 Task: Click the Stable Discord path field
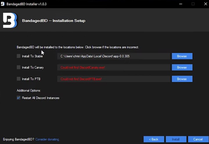point(114,56)
